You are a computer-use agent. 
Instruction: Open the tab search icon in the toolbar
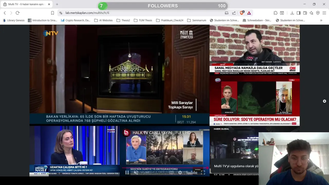282,13
